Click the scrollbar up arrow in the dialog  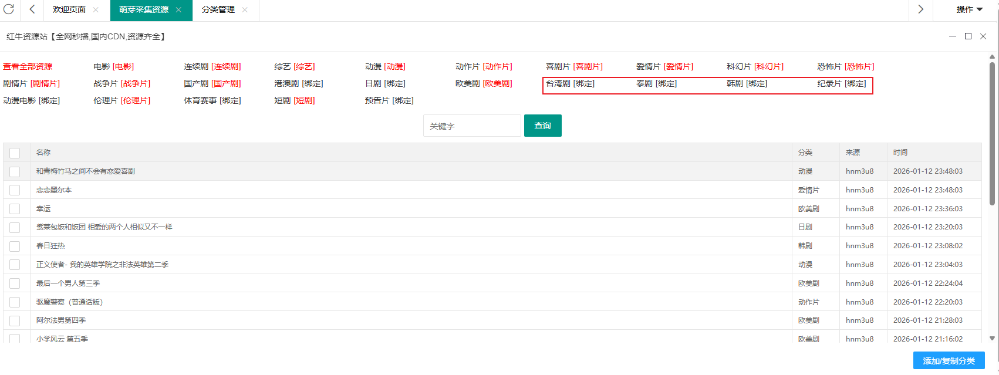click(x=992, y=57)
